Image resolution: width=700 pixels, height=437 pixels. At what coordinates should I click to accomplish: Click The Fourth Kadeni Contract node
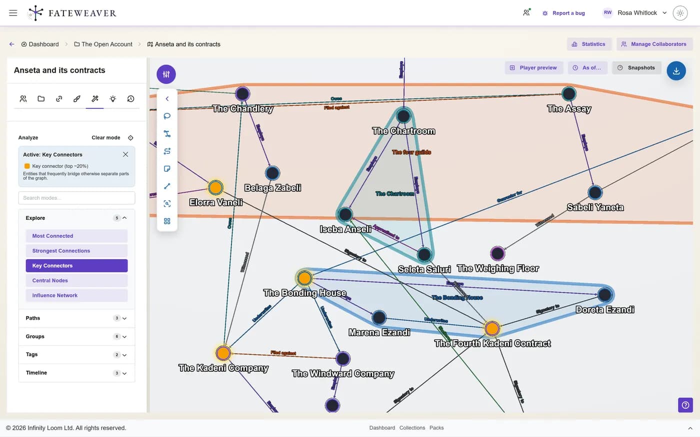(x=492, y=329)
